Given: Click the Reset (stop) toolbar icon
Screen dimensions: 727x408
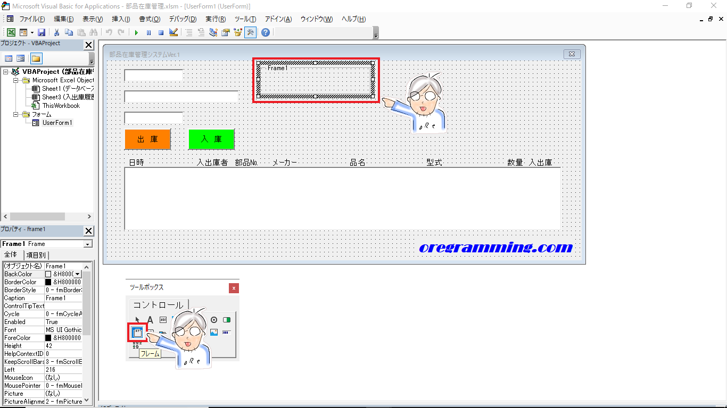Looking at the screenshot, I should pyautogui.click(x=161, y=32).
